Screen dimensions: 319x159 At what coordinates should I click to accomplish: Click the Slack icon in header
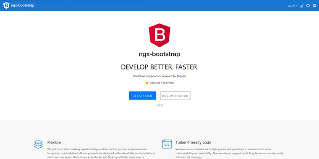(314, 6)
